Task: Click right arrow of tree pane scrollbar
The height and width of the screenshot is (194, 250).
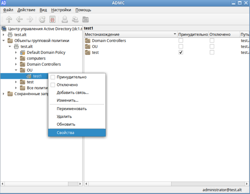Action: 80,184
